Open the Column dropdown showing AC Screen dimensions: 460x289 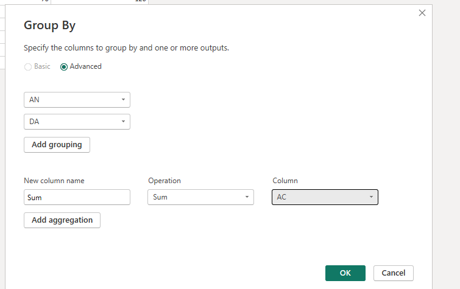coord(325,197)
